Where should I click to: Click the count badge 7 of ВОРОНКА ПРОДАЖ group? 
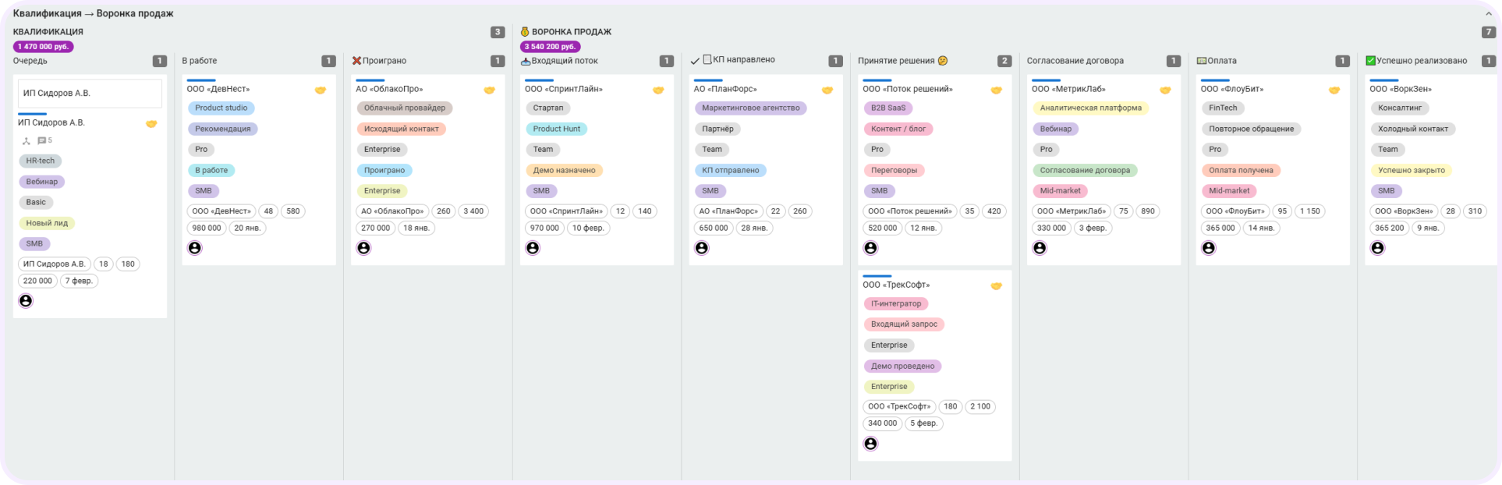click(1489, 32)
